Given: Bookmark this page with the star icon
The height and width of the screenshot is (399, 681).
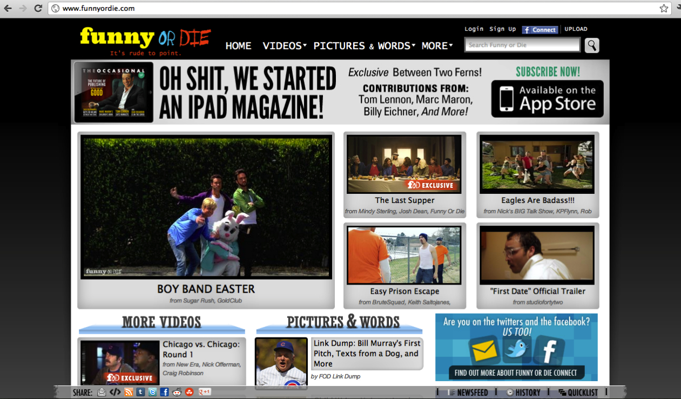Looking at the screenshot, I should [664, 8].
